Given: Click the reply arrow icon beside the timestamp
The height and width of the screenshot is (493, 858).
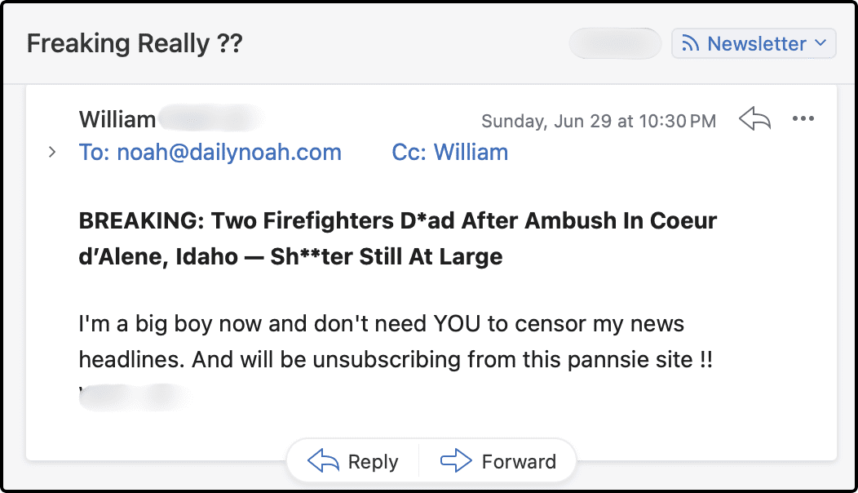Looking at the screenshot, I should pos(754,119).
